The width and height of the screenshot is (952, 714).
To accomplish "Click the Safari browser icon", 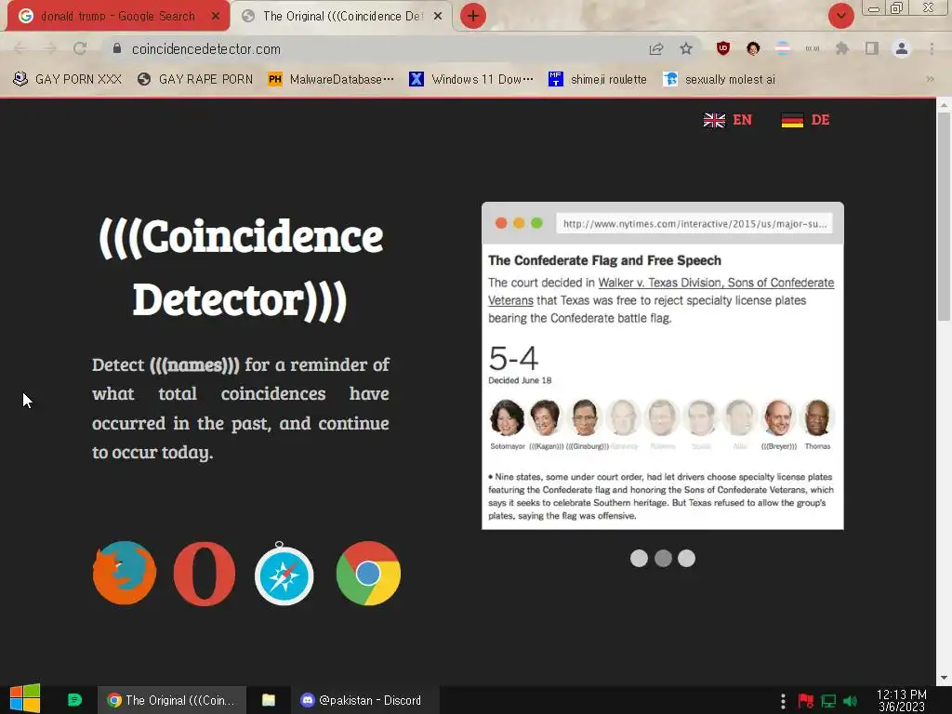I will click(x=284, y=575).
